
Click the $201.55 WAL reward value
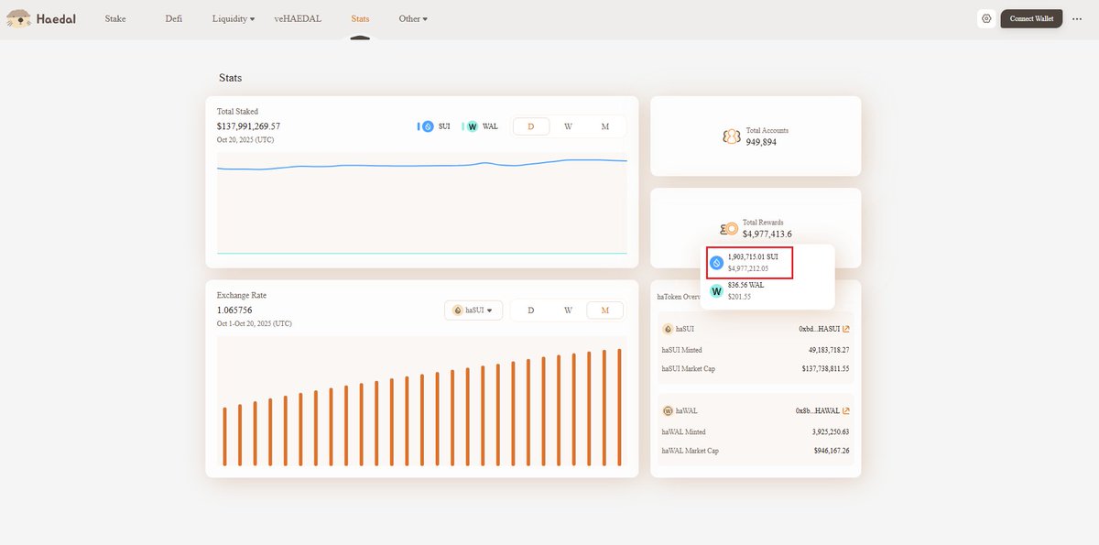click(738, 297)
